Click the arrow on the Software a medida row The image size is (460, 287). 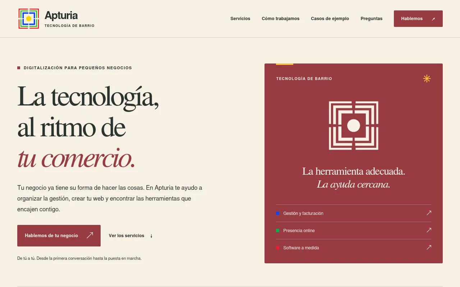coord(429,248)
